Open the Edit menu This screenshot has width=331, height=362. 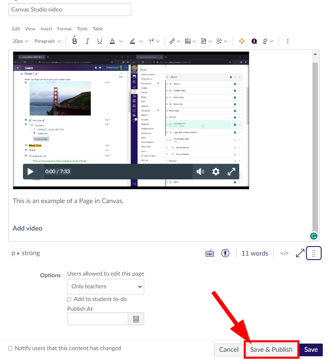pos(16,29)
